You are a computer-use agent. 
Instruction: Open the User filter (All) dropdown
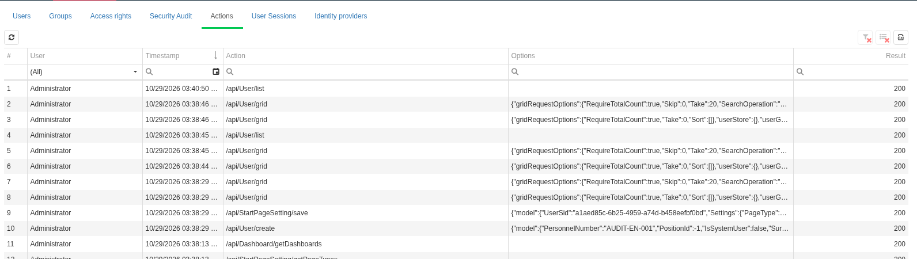135,72
